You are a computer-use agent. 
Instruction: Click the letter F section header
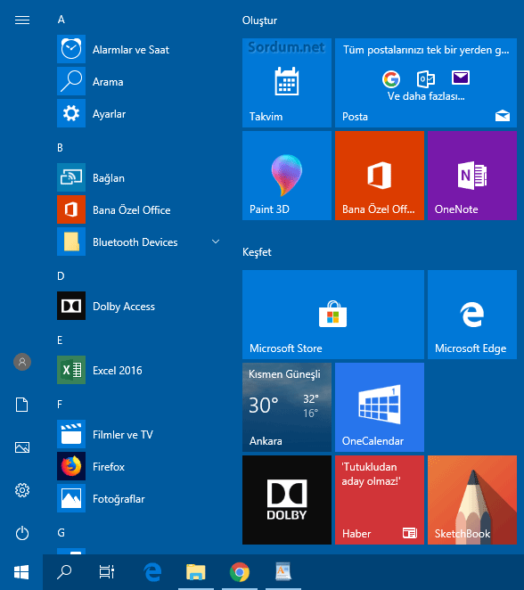pyautogui.click(x=60, y=405)
